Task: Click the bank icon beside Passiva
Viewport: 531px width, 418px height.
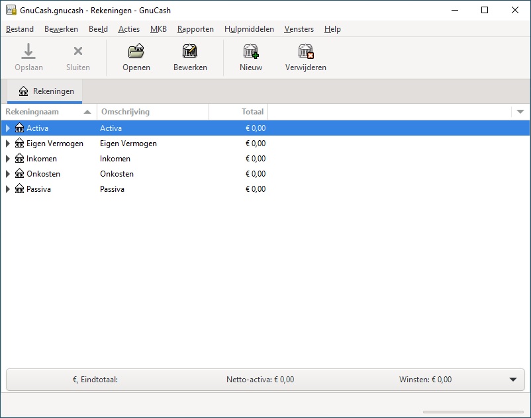Action: tap(19, 189)
